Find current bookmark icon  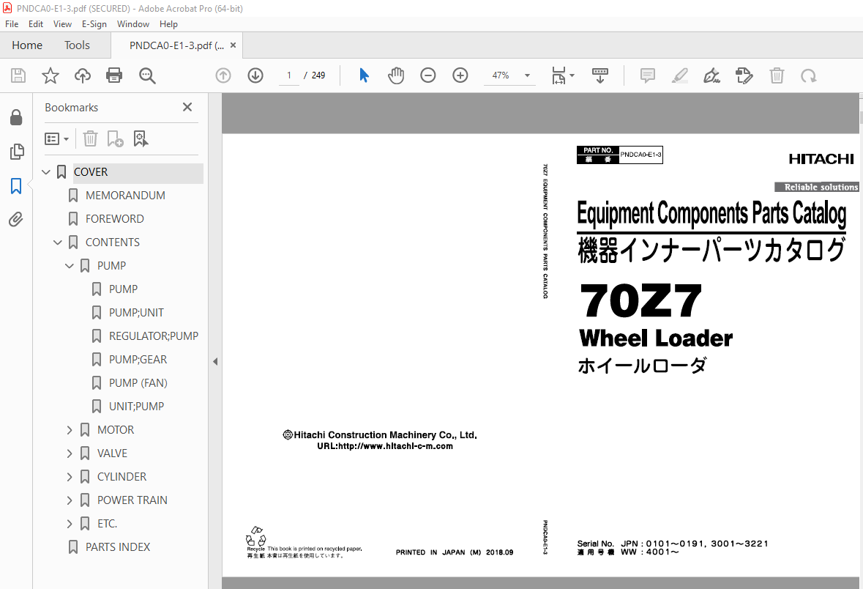click(141, 139)
